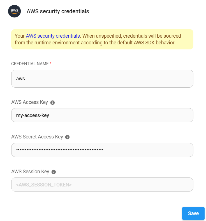Screen dimensions: 206x221
Task: Focus the Credential Name input field
Action: (x=102, y=79)
